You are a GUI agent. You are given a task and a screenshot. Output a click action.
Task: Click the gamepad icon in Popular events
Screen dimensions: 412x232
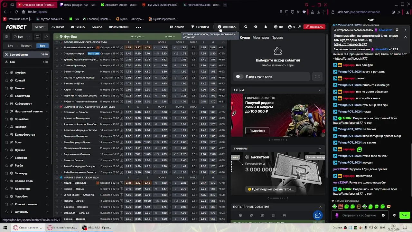[x=284, y=215]
